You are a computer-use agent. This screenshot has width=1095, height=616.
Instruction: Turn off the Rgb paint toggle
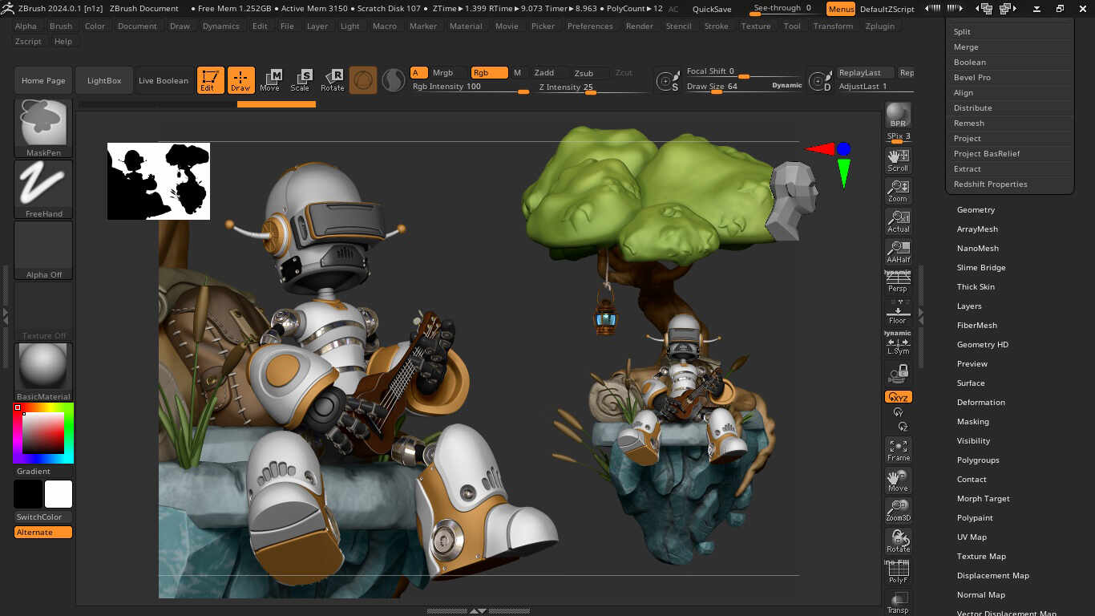[489, 72]
